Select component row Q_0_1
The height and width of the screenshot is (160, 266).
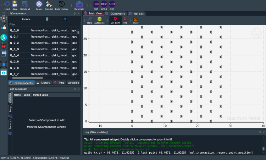coord(43,37)
